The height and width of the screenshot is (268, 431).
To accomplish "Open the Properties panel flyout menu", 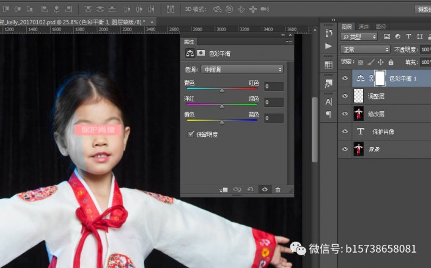I will [289, 42].
